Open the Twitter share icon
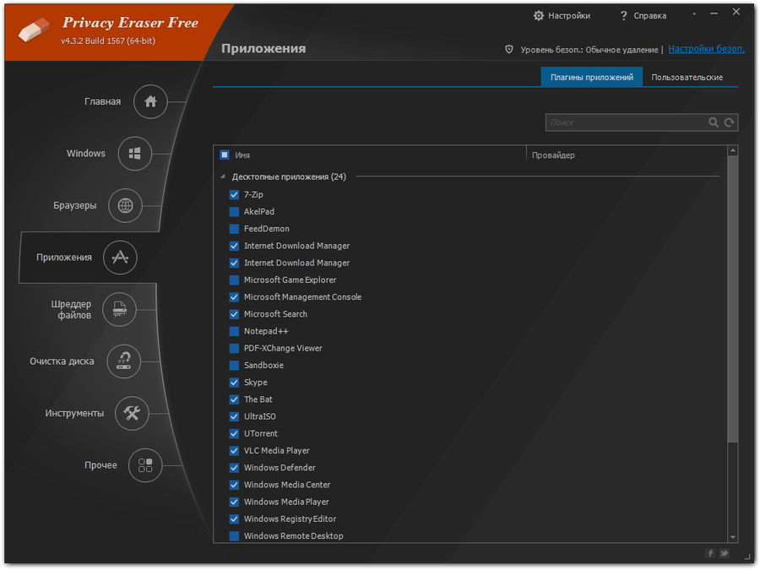This screenshot has height=570, width=760. (x=725, y=553)
